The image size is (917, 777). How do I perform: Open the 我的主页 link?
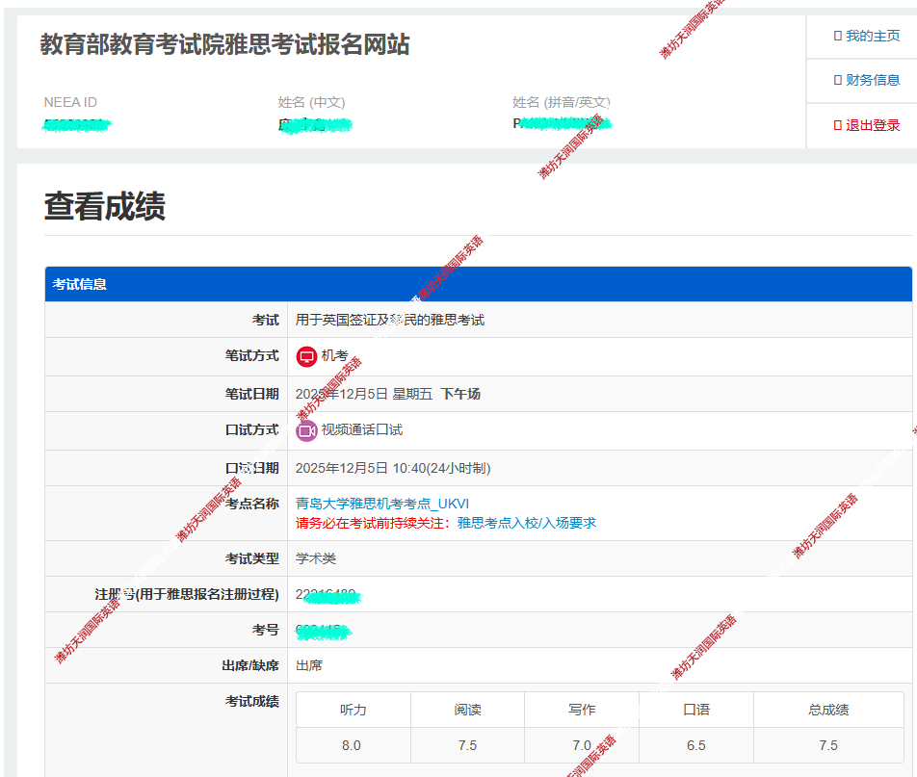(872, 36)
